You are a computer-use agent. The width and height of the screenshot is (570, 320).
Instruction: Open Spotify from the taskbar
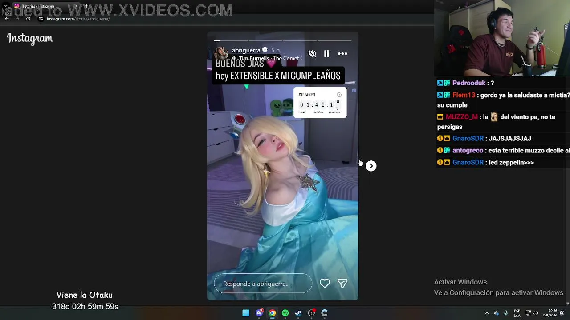285,313
